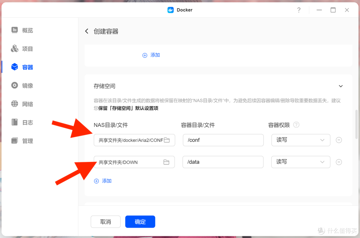Image resolution: width=360 pixels, height=238 pixels.
Task: Show the 容器权限 help tooltip icon
Action: pos(296,125)
